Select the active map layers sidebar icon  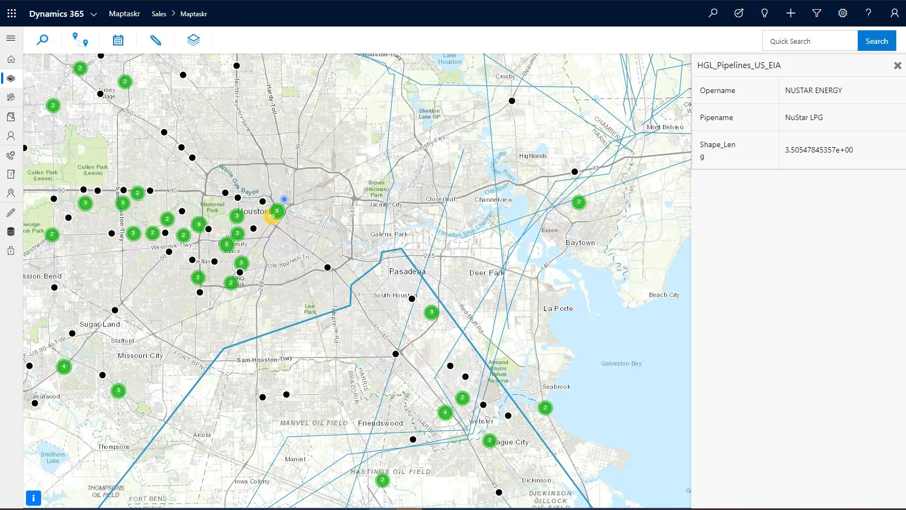[x=11, y=78]
